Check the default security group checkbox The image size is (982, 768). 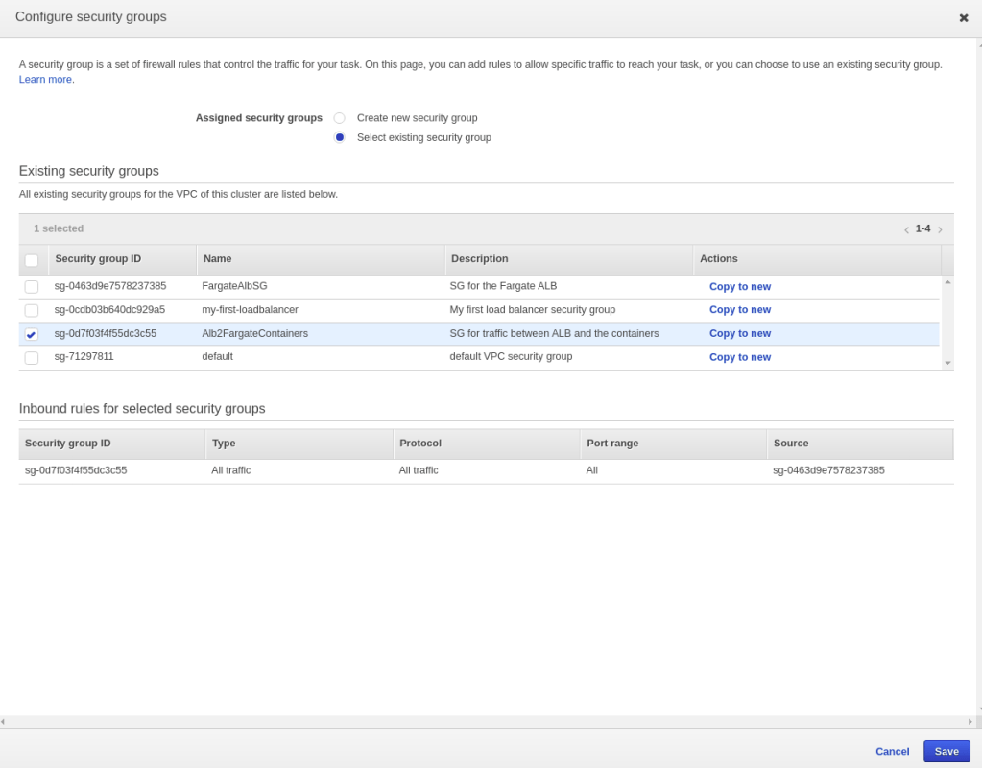(x=32, y=357)
